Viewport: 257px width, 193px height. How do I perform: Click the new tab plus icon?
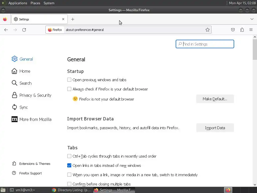[73, 19]
